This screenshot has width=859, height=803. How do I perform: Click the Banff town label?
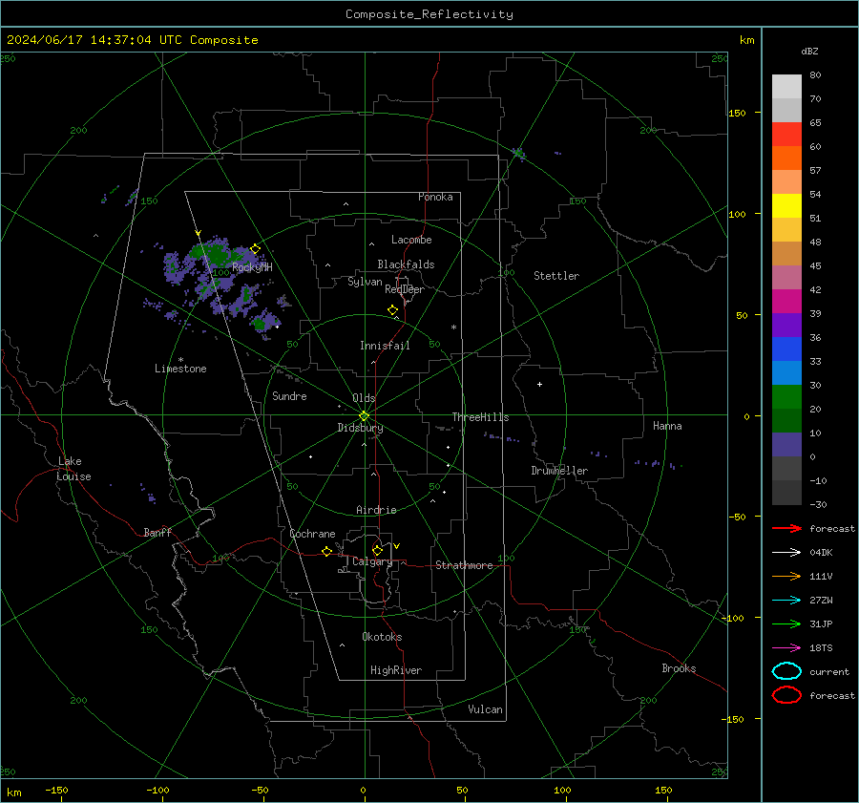click(x=157, y=532)
